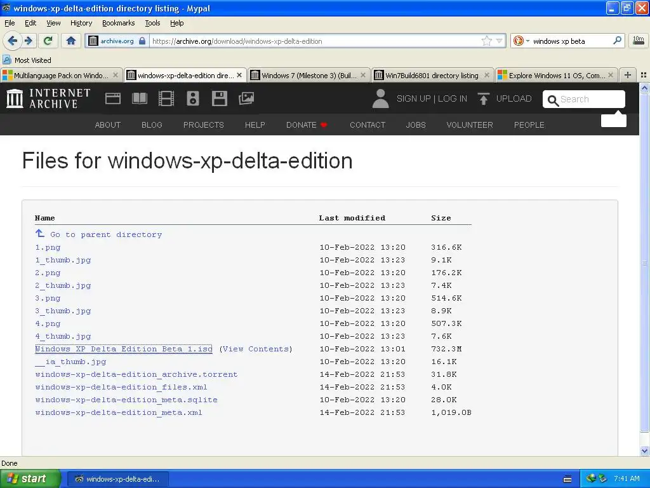Click the vertical scrollbar up arrow
Image resolution: width=650 pixels, height=488 pixels.
click(x=644, y=88)
